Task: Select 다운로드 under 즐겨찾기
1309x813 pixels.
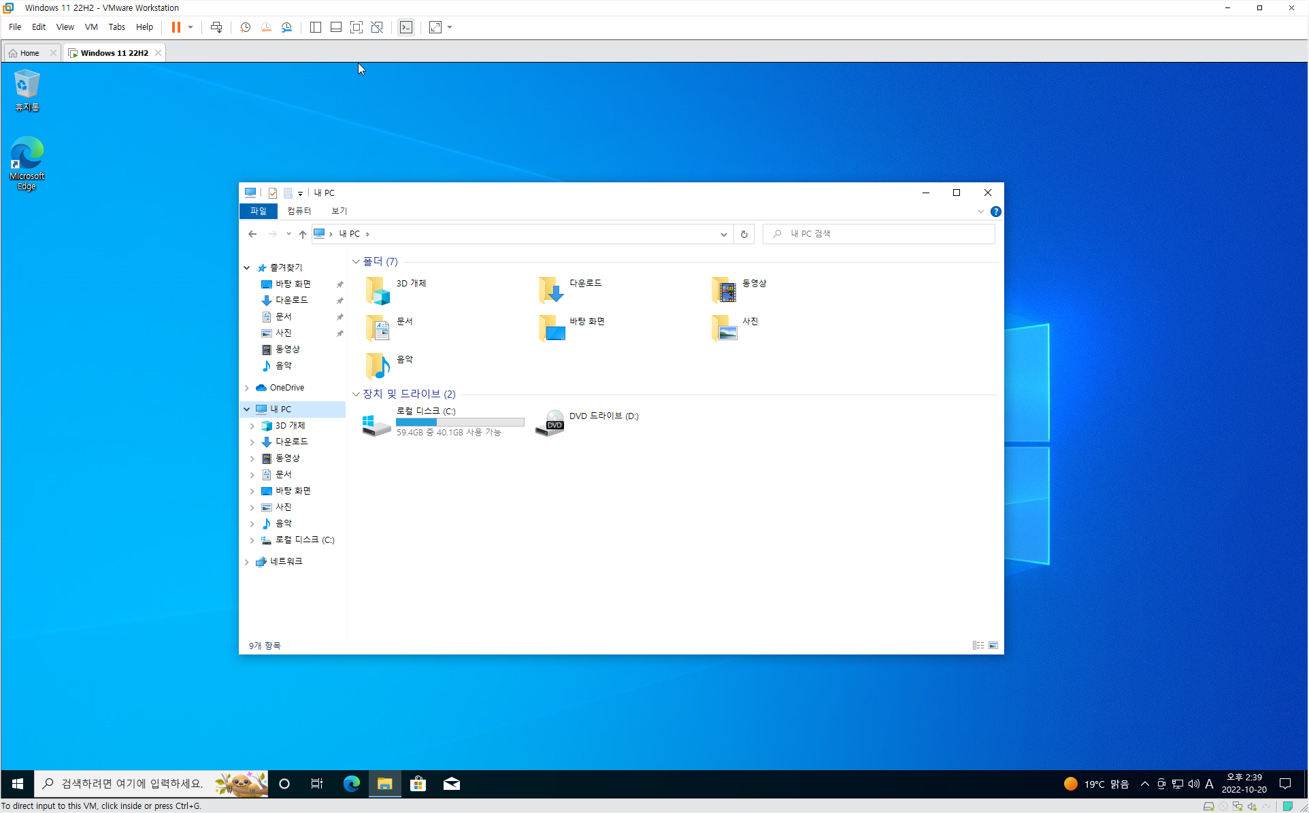Action: tap(291, 300)
